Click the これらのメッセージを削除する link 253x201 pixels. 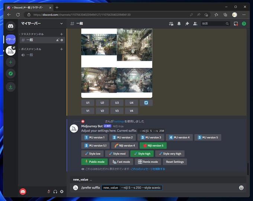click(x=148, y=169)
